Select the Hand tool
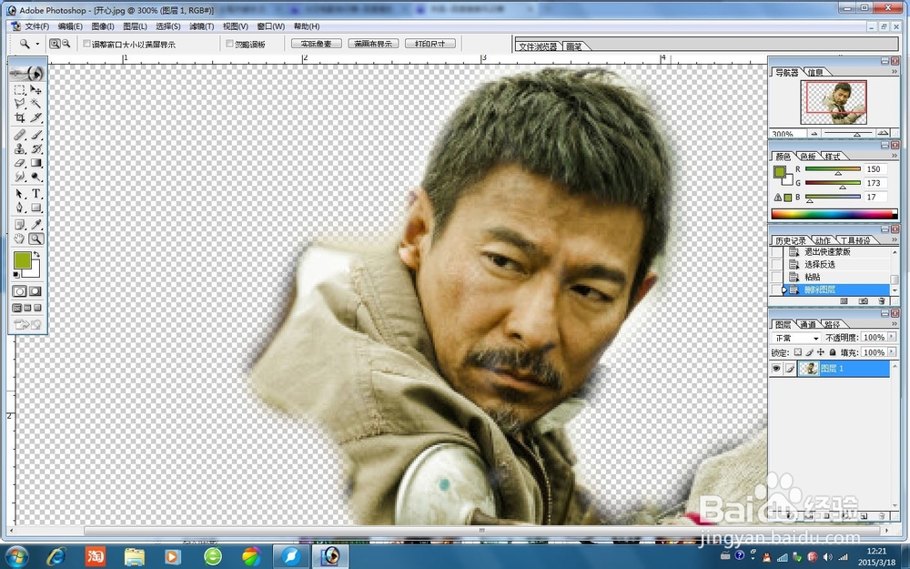Screen dimensions: 910x569 20,239
